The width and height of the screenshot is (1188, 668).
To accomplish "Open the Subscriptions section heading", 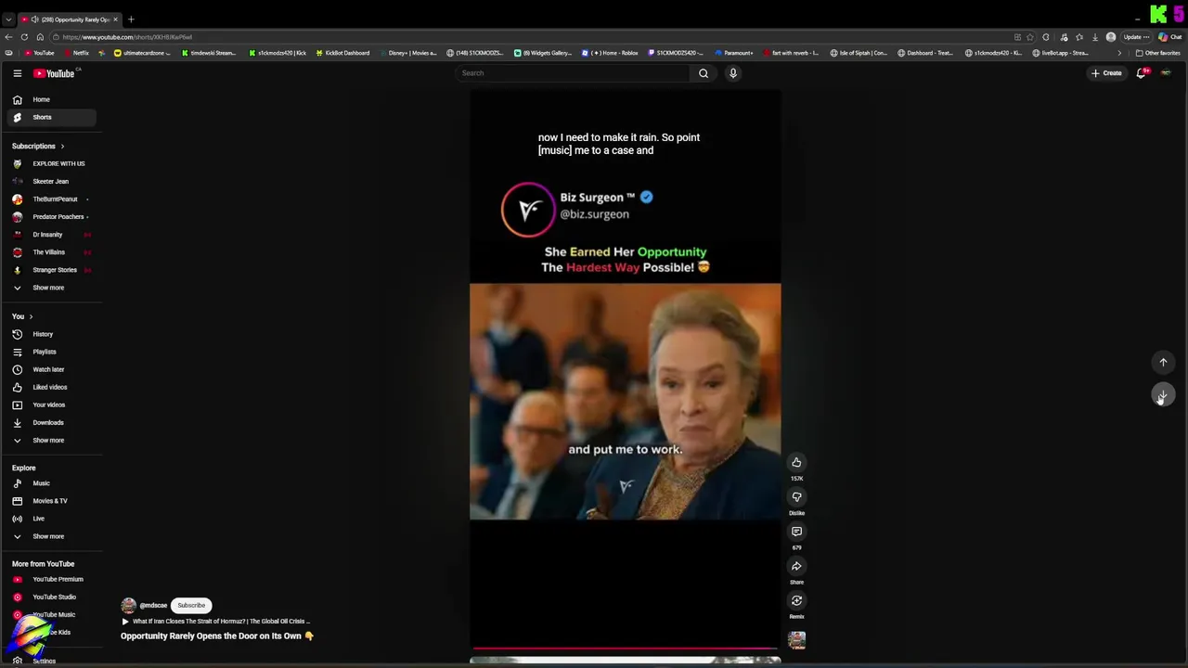I will pos(38,146).
